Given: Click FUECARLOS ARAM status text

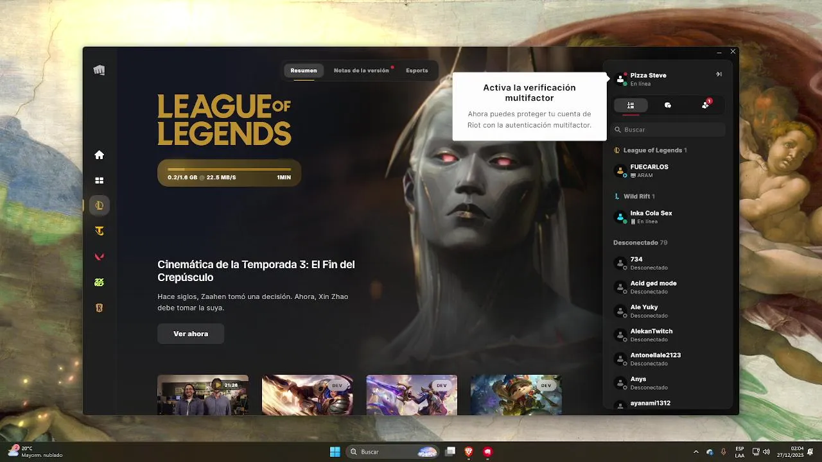Looking at the screenshot, I should tap(642, 175).
